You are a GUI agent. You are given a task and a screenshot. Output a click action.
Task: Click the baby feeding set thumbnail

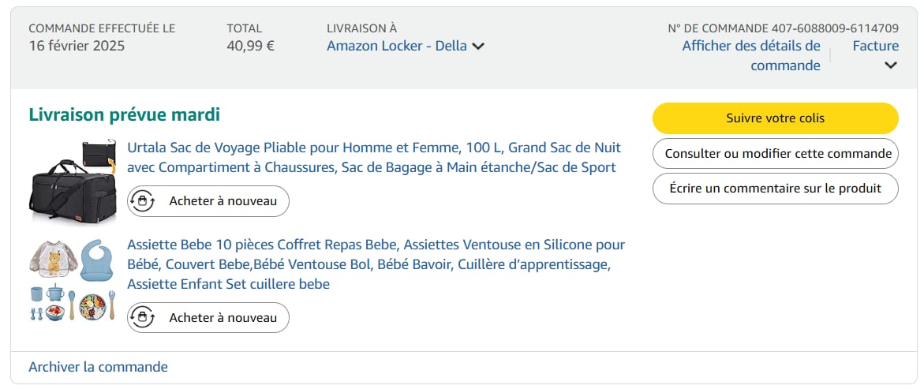72,279
